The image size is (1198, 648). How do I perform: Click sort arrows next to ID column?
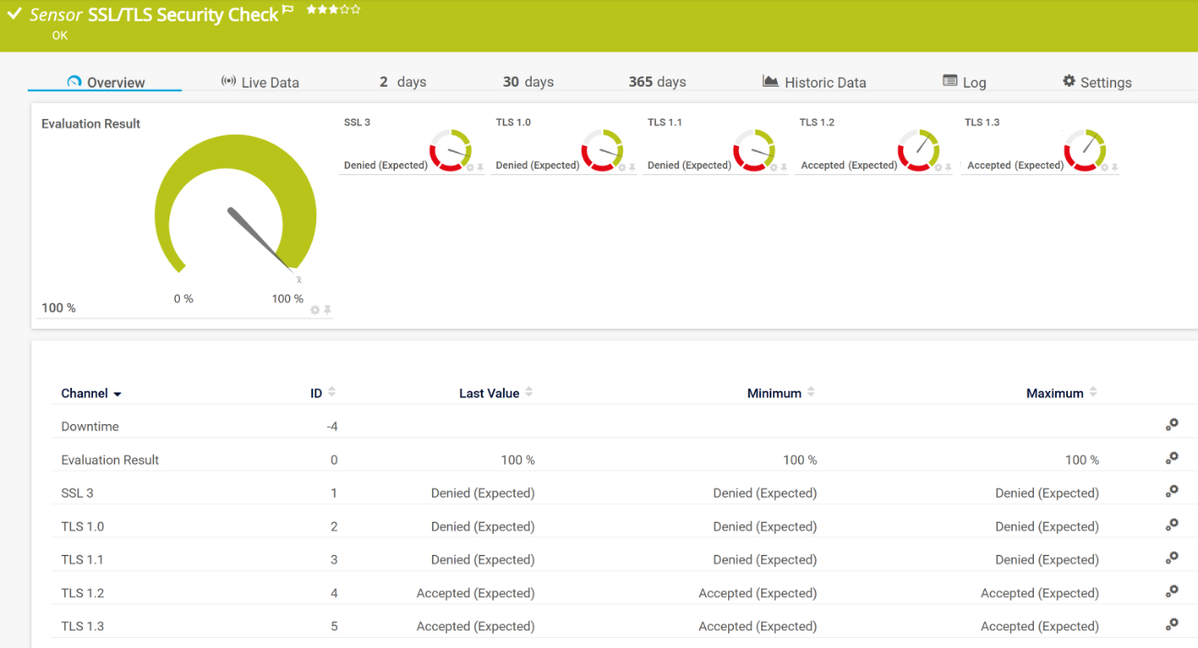click(332, 393)
